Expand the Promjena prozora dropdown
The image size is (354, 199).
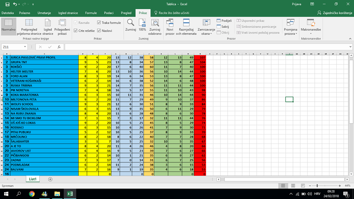[291, 26]
